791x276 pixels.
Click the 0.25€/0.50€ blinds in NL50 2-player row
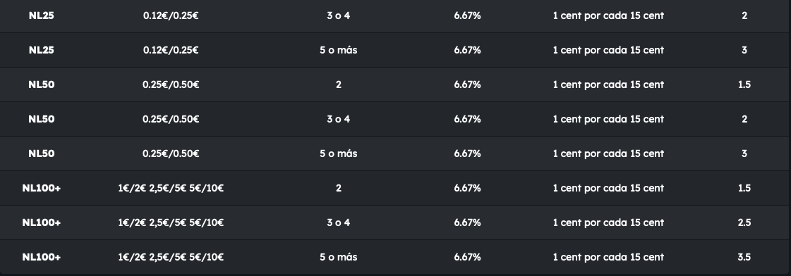tap(171, 84)
